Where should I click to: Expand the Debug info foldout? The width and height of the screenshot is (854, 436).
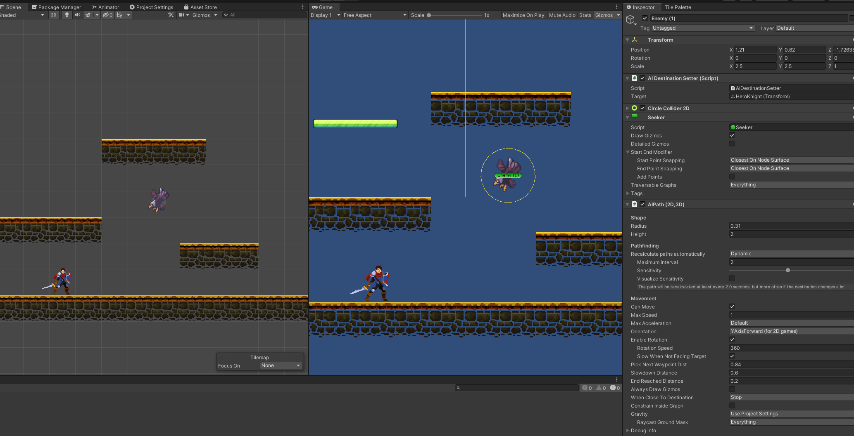628,430
